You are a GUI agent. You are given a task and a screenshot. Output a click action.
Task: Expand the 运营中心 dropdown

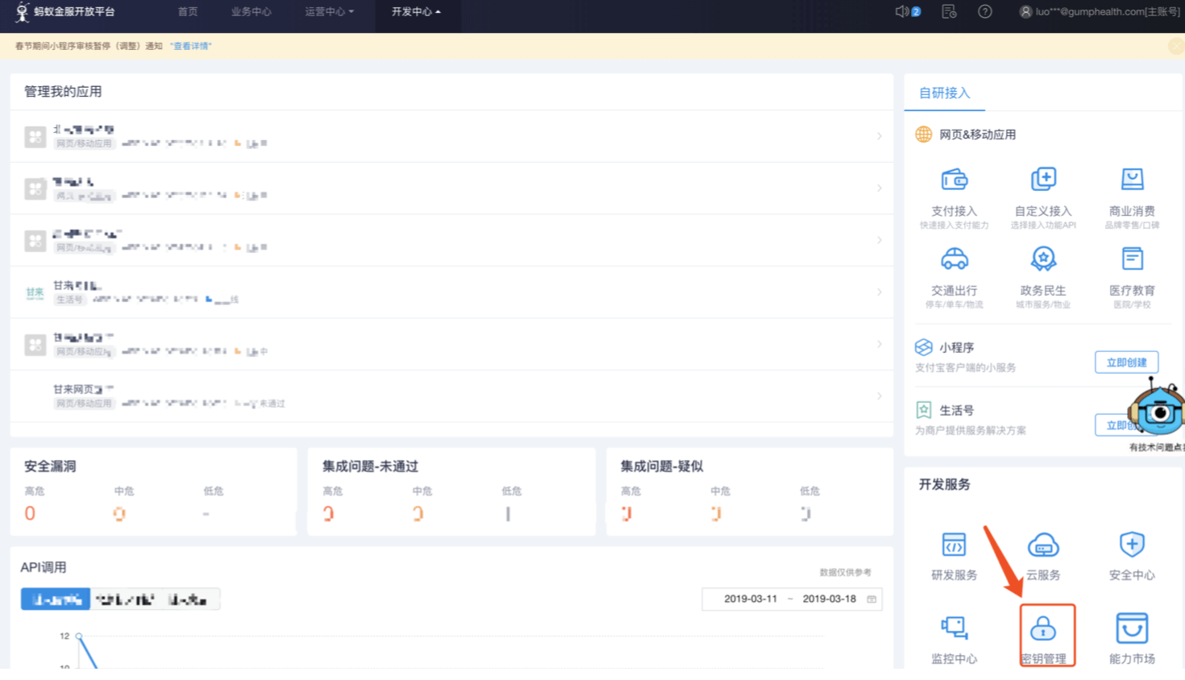tap(329, 12)
